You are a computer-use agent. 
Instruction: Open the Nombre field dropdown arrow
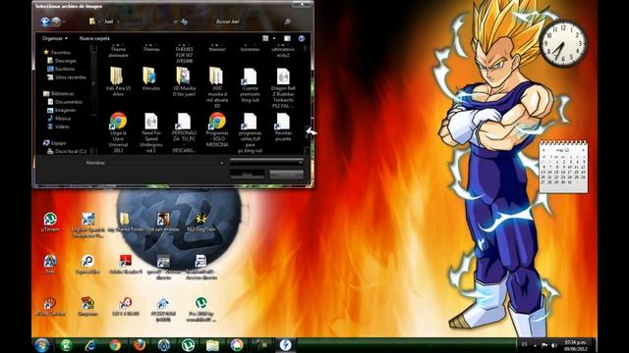(221, 163)
